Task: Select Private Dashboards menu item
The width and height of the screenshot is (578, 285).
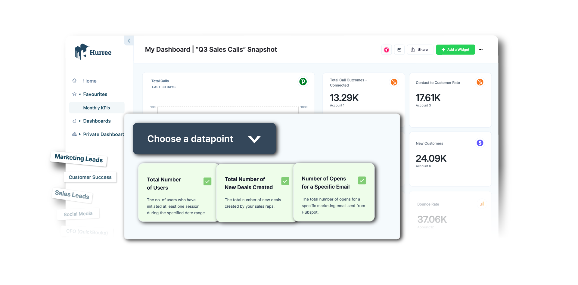Action: tap(104, 134)
